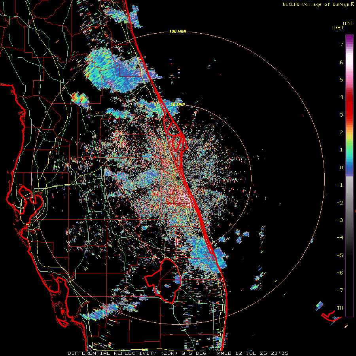Click the -5 value on color scale
Image resolution: width=356 pixels, height=356 pixels.
[x=340, y=255]
